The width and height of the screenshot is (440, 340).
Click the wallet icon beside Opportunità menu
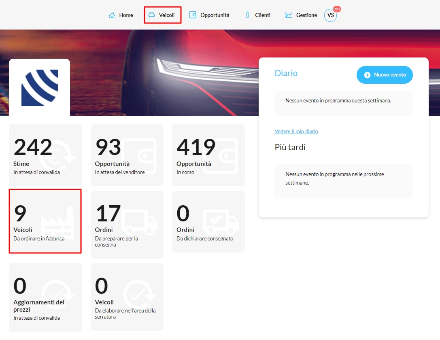(x=193, y=15)
